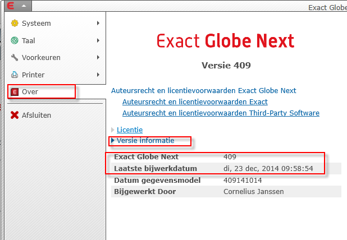Screen dimensions: 347x240
Task: Click the red Exact E logo button
Action: pos(11,6)
